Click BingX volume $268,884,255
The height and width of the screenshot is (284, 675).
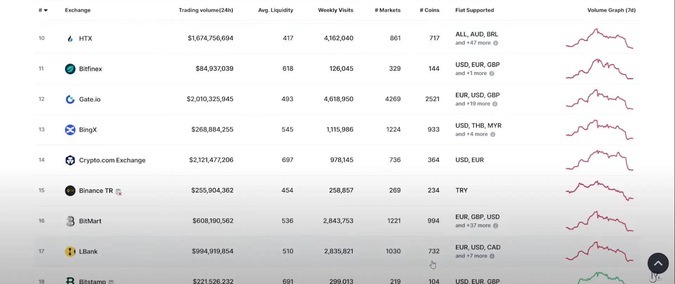click(x=212, y=129)
